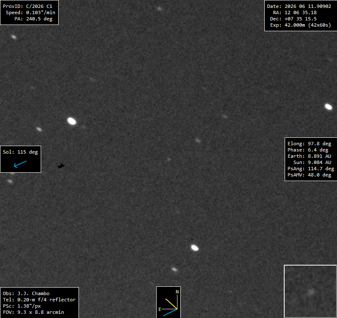Click the N label on the compass

click(x=177, y=292)
